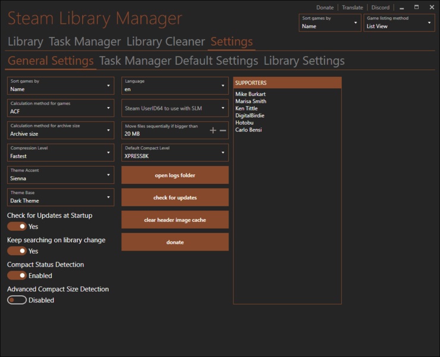The height and width of the screenshot is (357, 440).
Task: Go to the Library Cleaner tab
Action: point(166,42)
